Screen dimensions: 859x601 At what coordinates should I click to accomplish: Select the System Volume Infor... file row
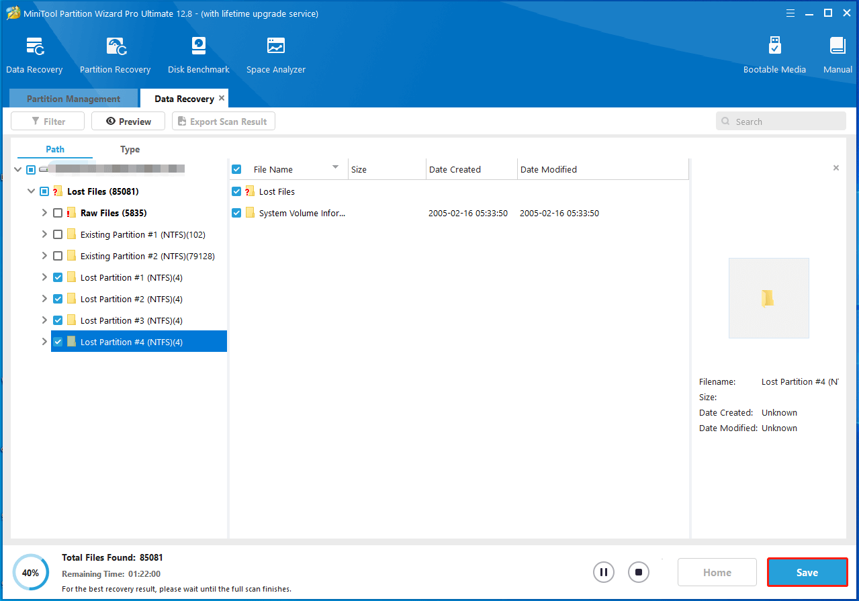[x=459, y=213]
